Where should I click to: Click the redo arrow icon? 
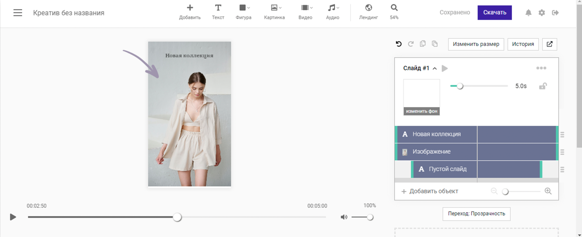click(411, 44)
